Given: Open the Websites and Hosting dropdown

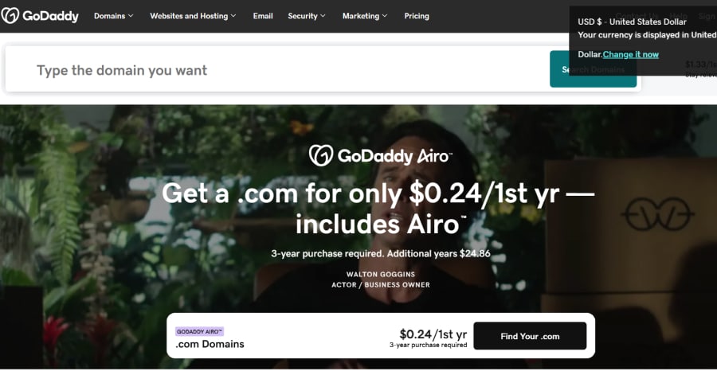Looking at the screenshot, I should point(193,16).
